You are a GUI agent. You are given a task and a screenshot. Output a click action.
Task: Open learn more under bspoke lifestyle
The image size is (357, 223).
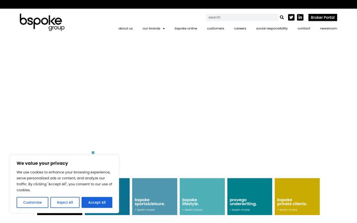(x=192, y=210)
